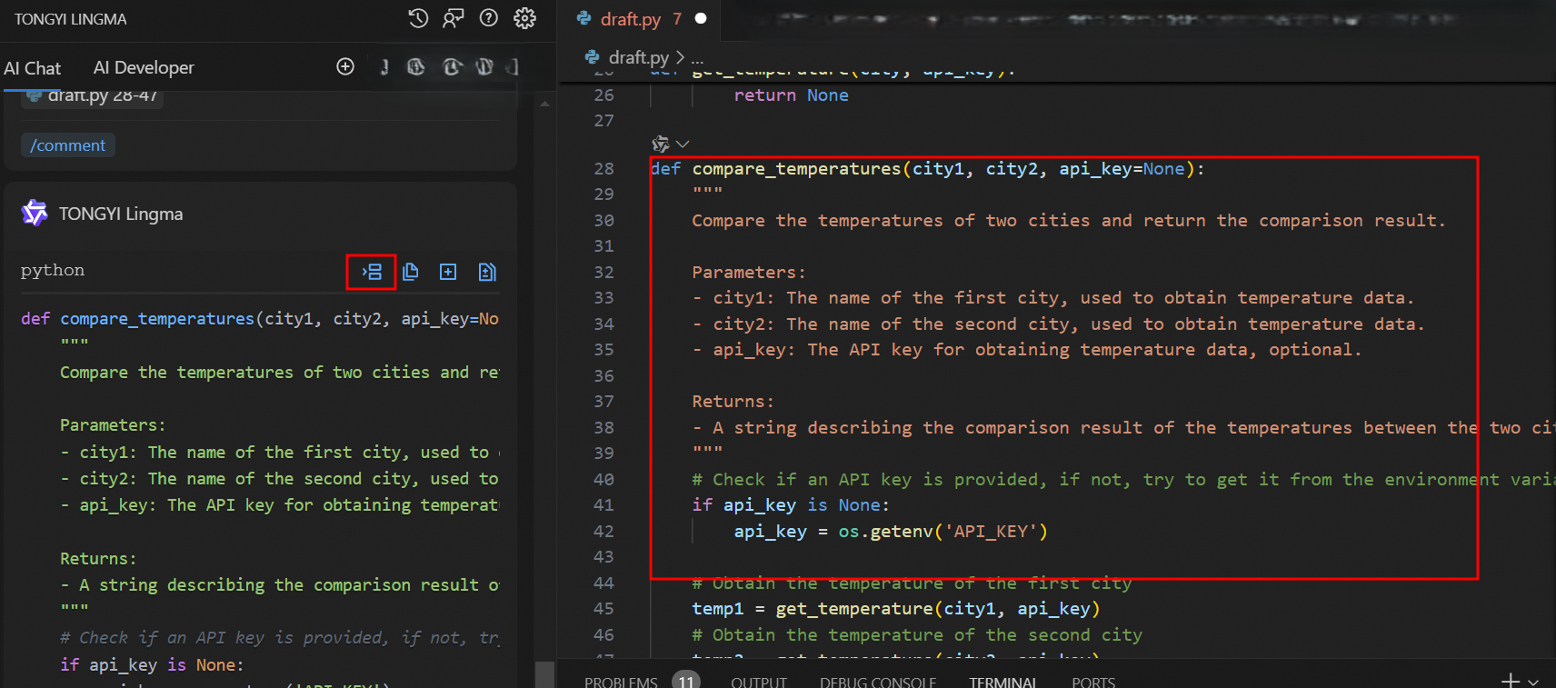Click the 'python' language label in chat

(x=53, y=270)
